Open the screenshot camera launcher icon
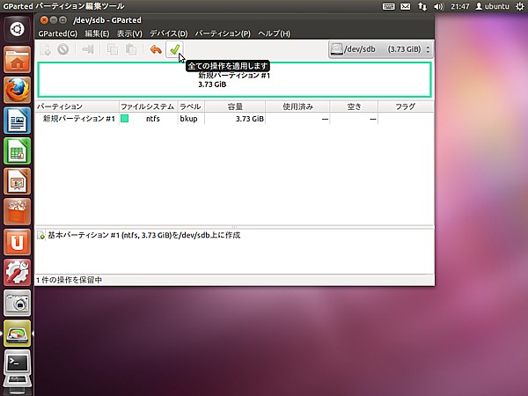Screen dimensions: 528x396 tap(17, 303)
